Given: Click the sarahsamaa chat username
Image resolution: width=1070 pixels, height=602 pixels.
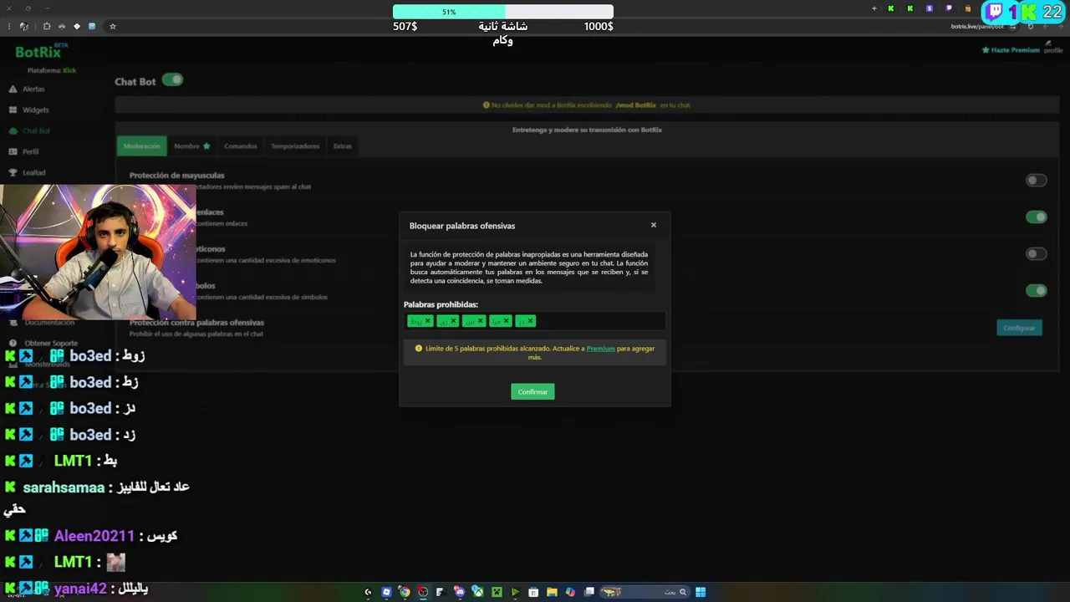Looking at the screenshot, I should point(64,487).
